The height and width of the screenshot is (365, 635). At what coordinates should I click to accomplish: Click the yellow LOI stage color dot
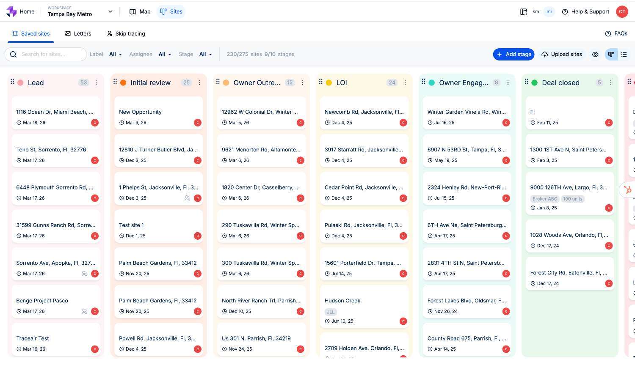[x=329, y=83]
